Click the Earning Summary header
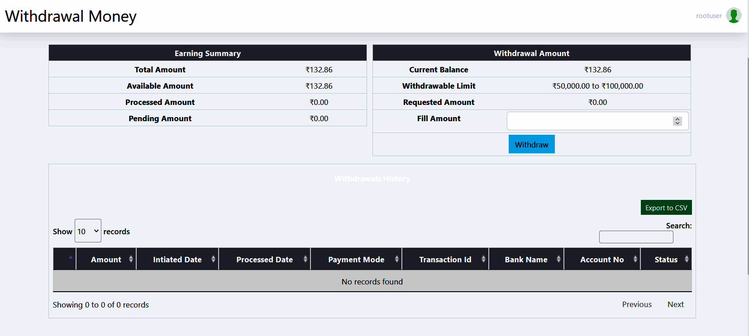749x336 pixels. 208,53
